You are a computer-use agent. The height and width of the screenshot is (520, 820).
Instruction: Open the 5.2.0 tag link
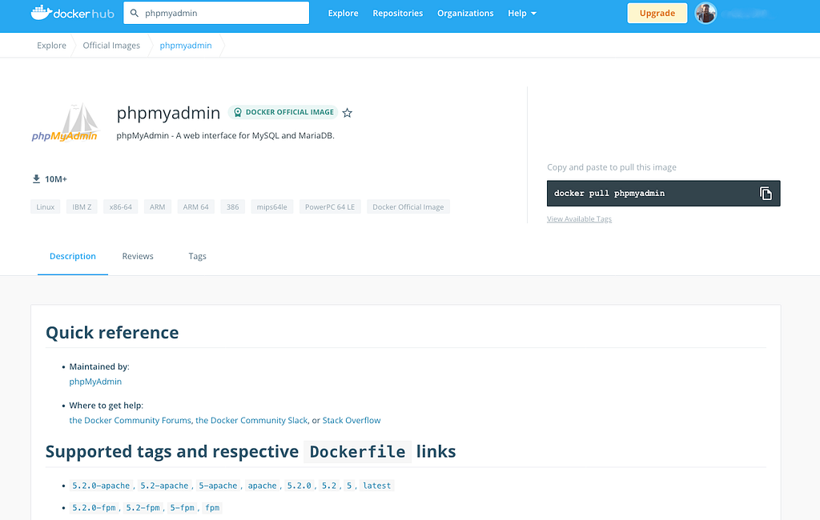pos(299,486)
